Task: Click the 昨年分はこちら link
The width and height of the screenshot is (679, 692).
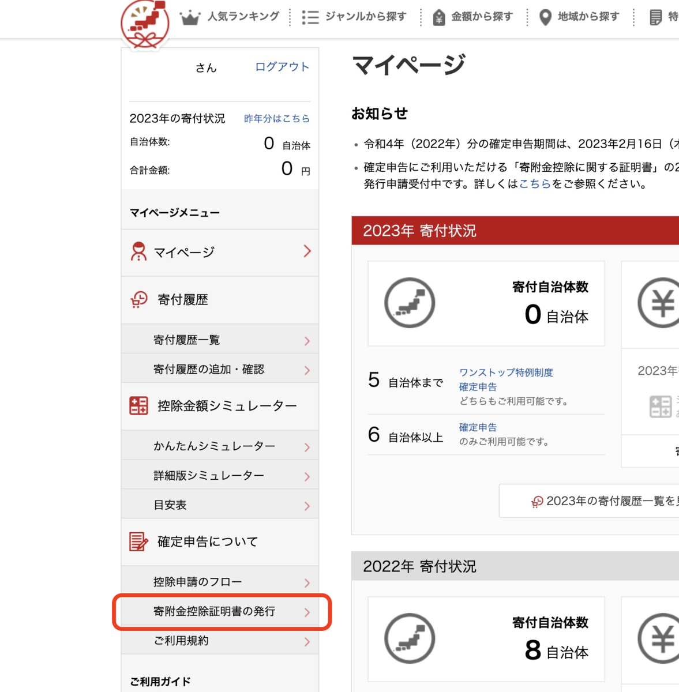Action: [277, 118]
